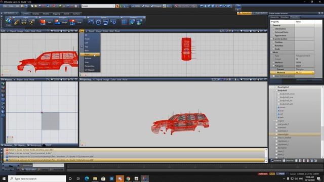
Task: Switch to Vertex editing mode
Action: pyautogui.click(x=136, y=6)
